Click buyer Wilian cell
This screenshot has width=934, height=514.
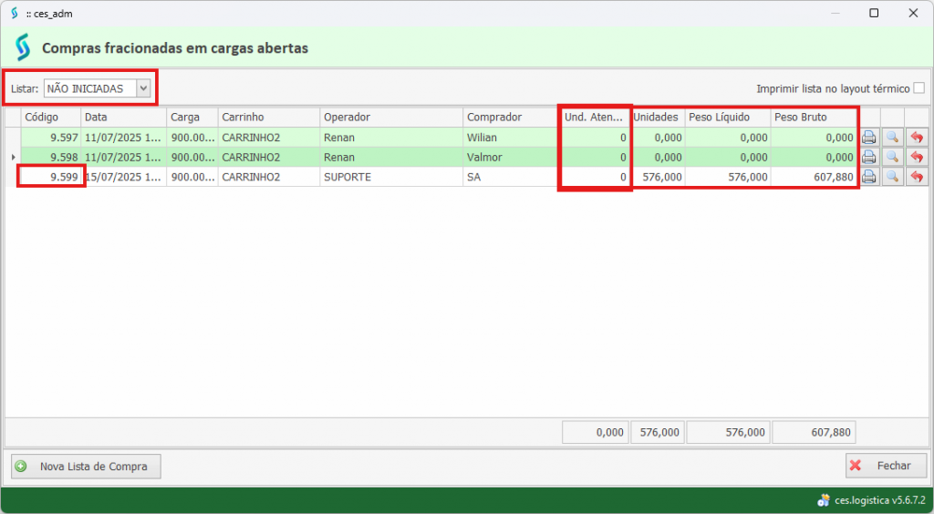coord(512,138)
